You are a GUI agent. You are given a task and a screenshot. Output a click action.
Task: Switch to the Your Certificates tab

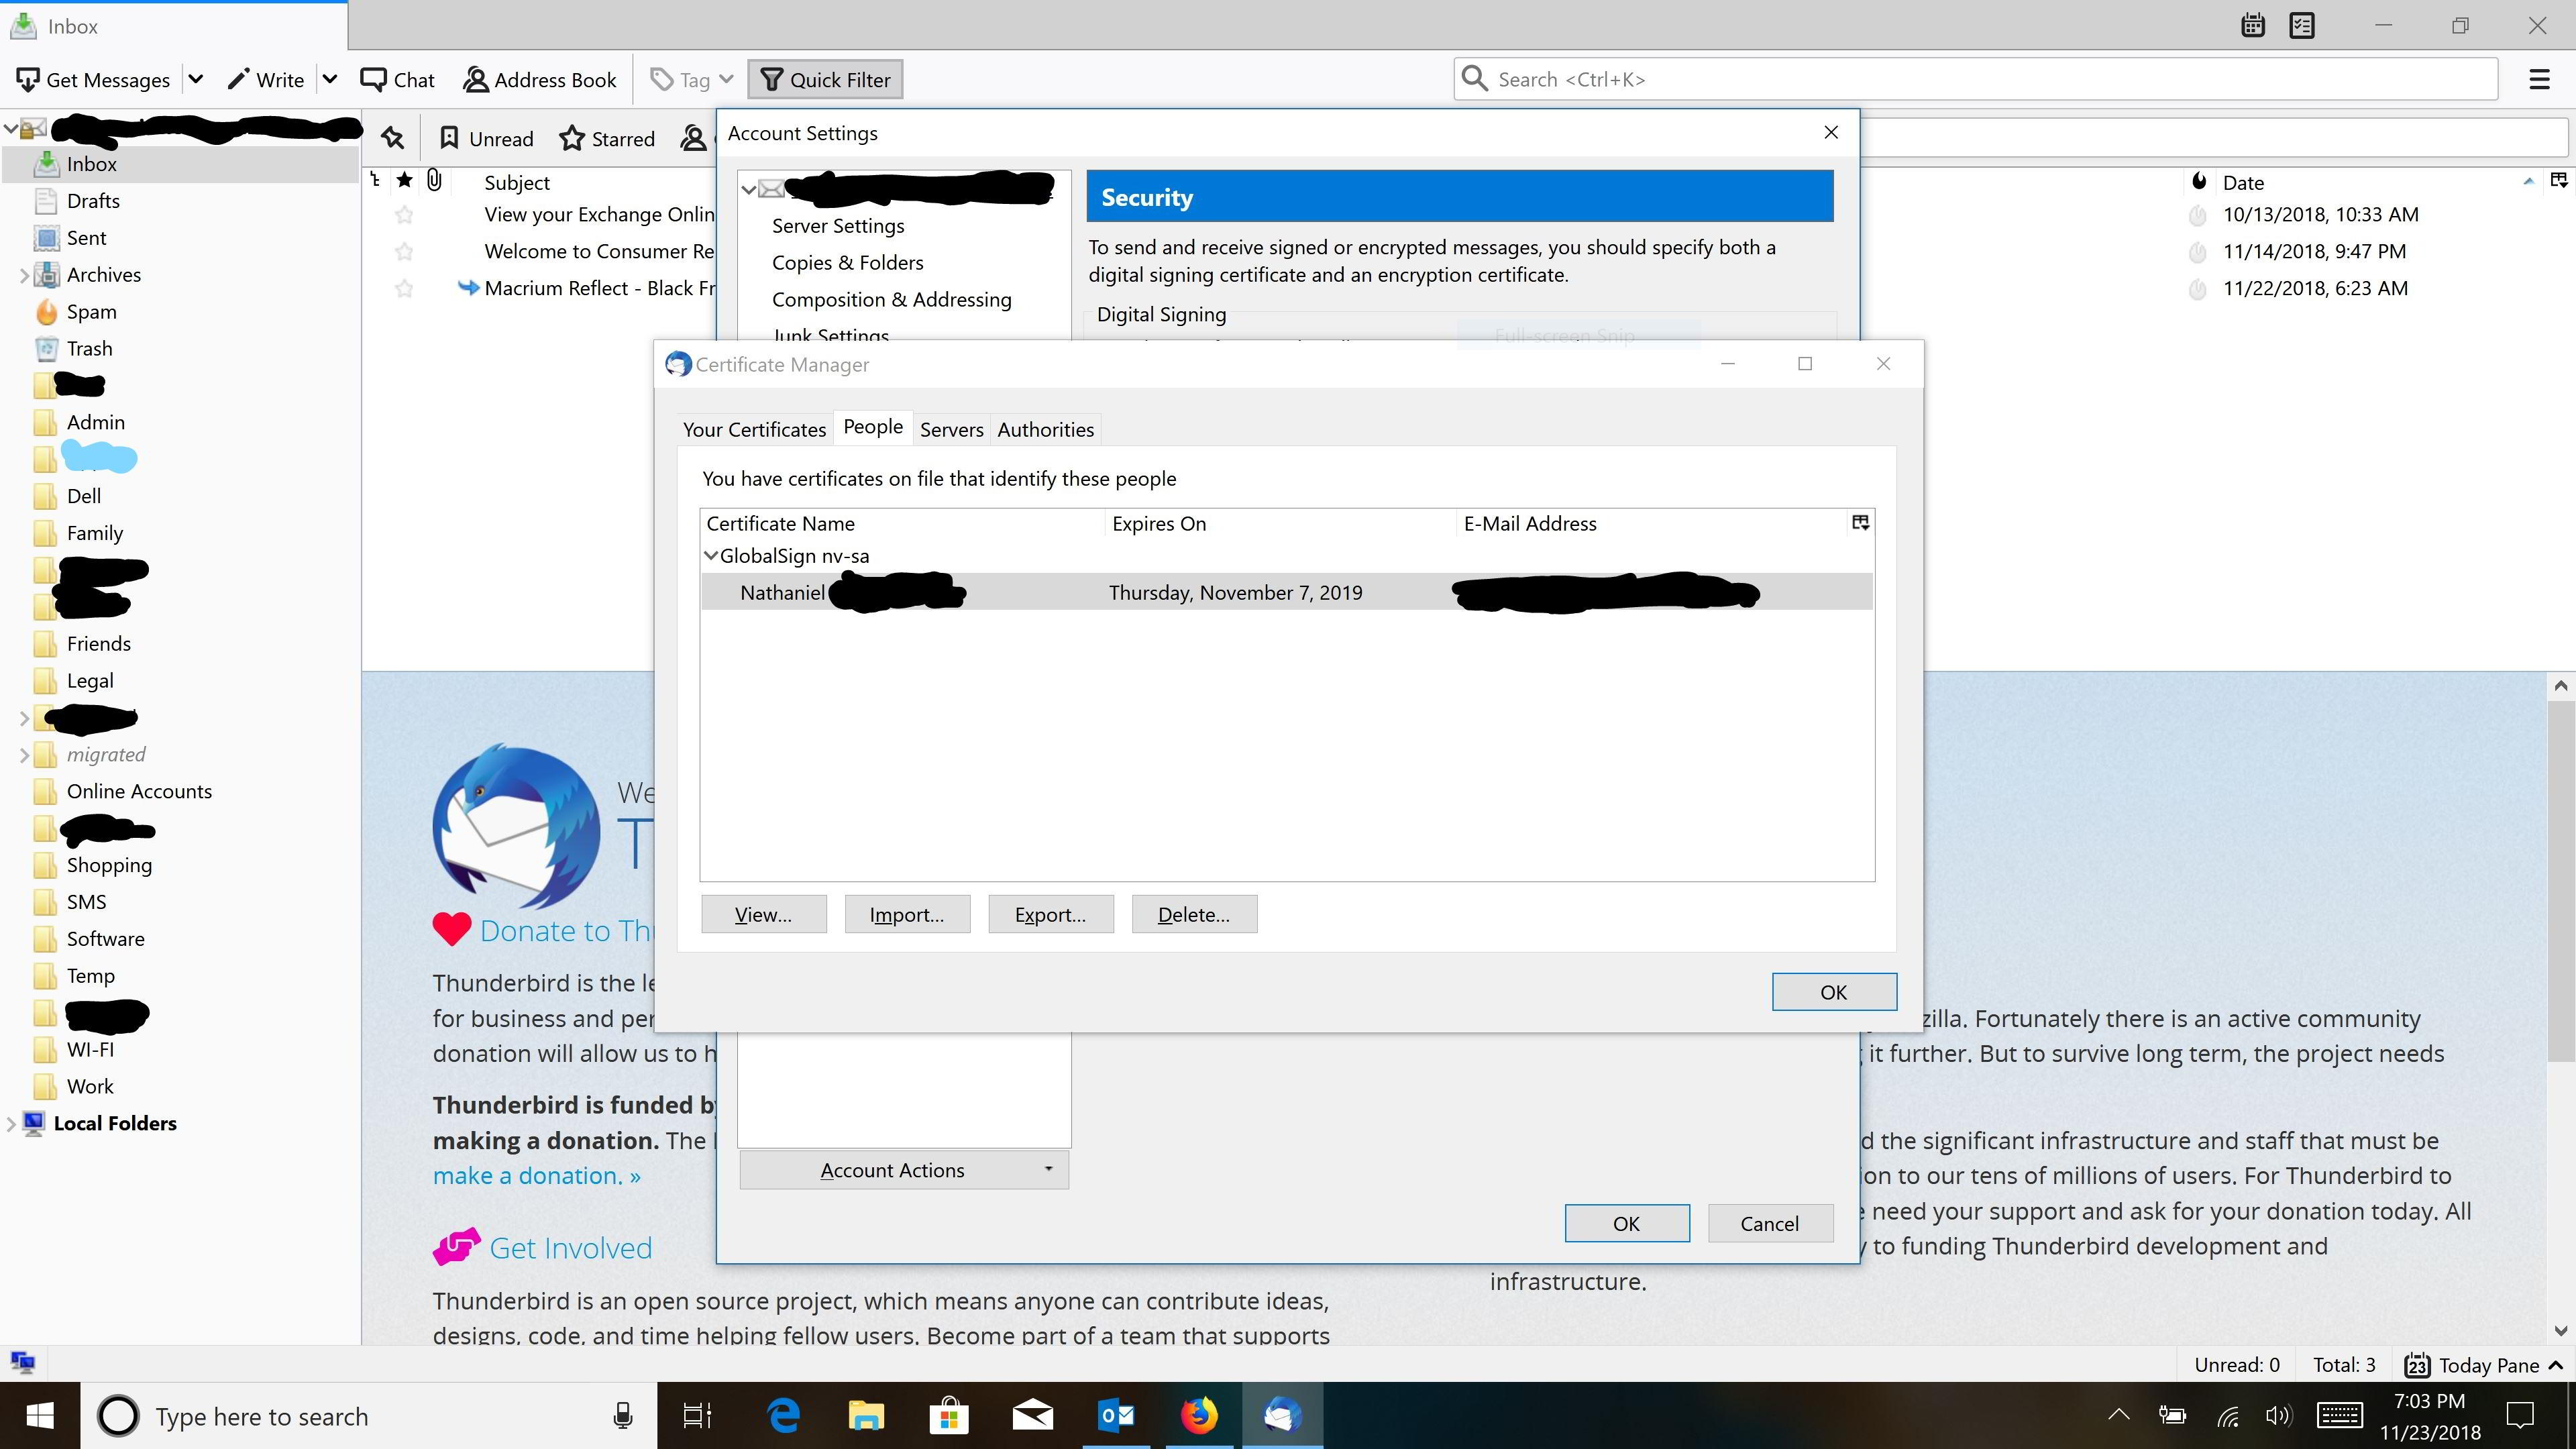click(x=754, y=430)
